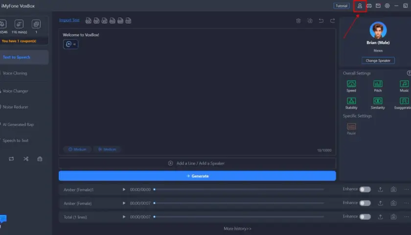Viewport: 411px width, 235px height.
Task: Open the Discord community icon
Action: pos(369,6)
